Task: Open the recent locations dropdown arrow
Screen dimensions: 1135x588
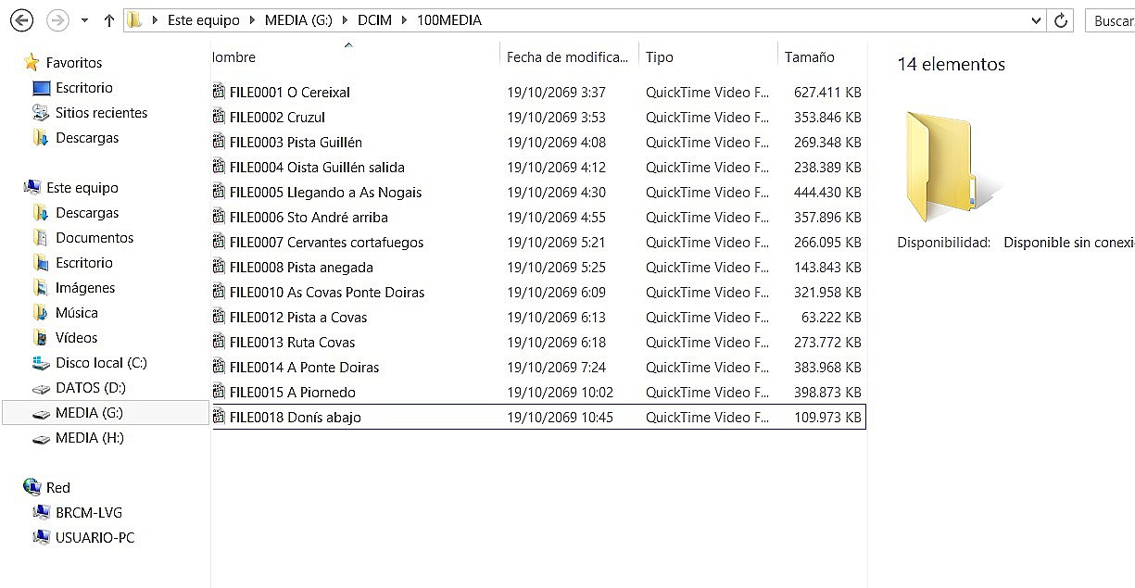Action: 84,20
